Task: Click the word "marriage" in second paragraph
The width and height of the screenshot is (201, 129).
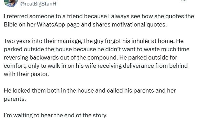Action: click(x=69, y=41)
